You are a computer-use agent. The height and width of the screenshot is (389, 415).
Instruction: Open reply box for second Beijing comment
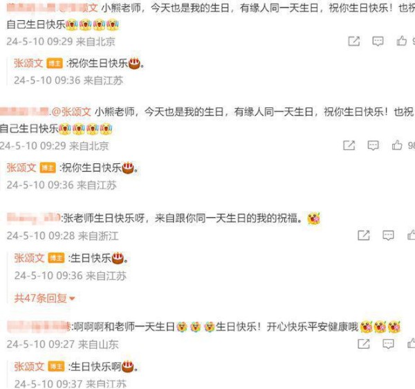pos(373,145)
